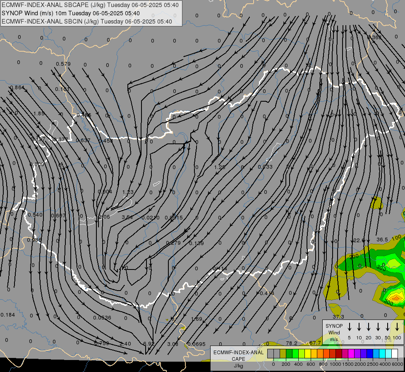
Task: Click the 0.600 value on the map
Action: coord(37,164)
